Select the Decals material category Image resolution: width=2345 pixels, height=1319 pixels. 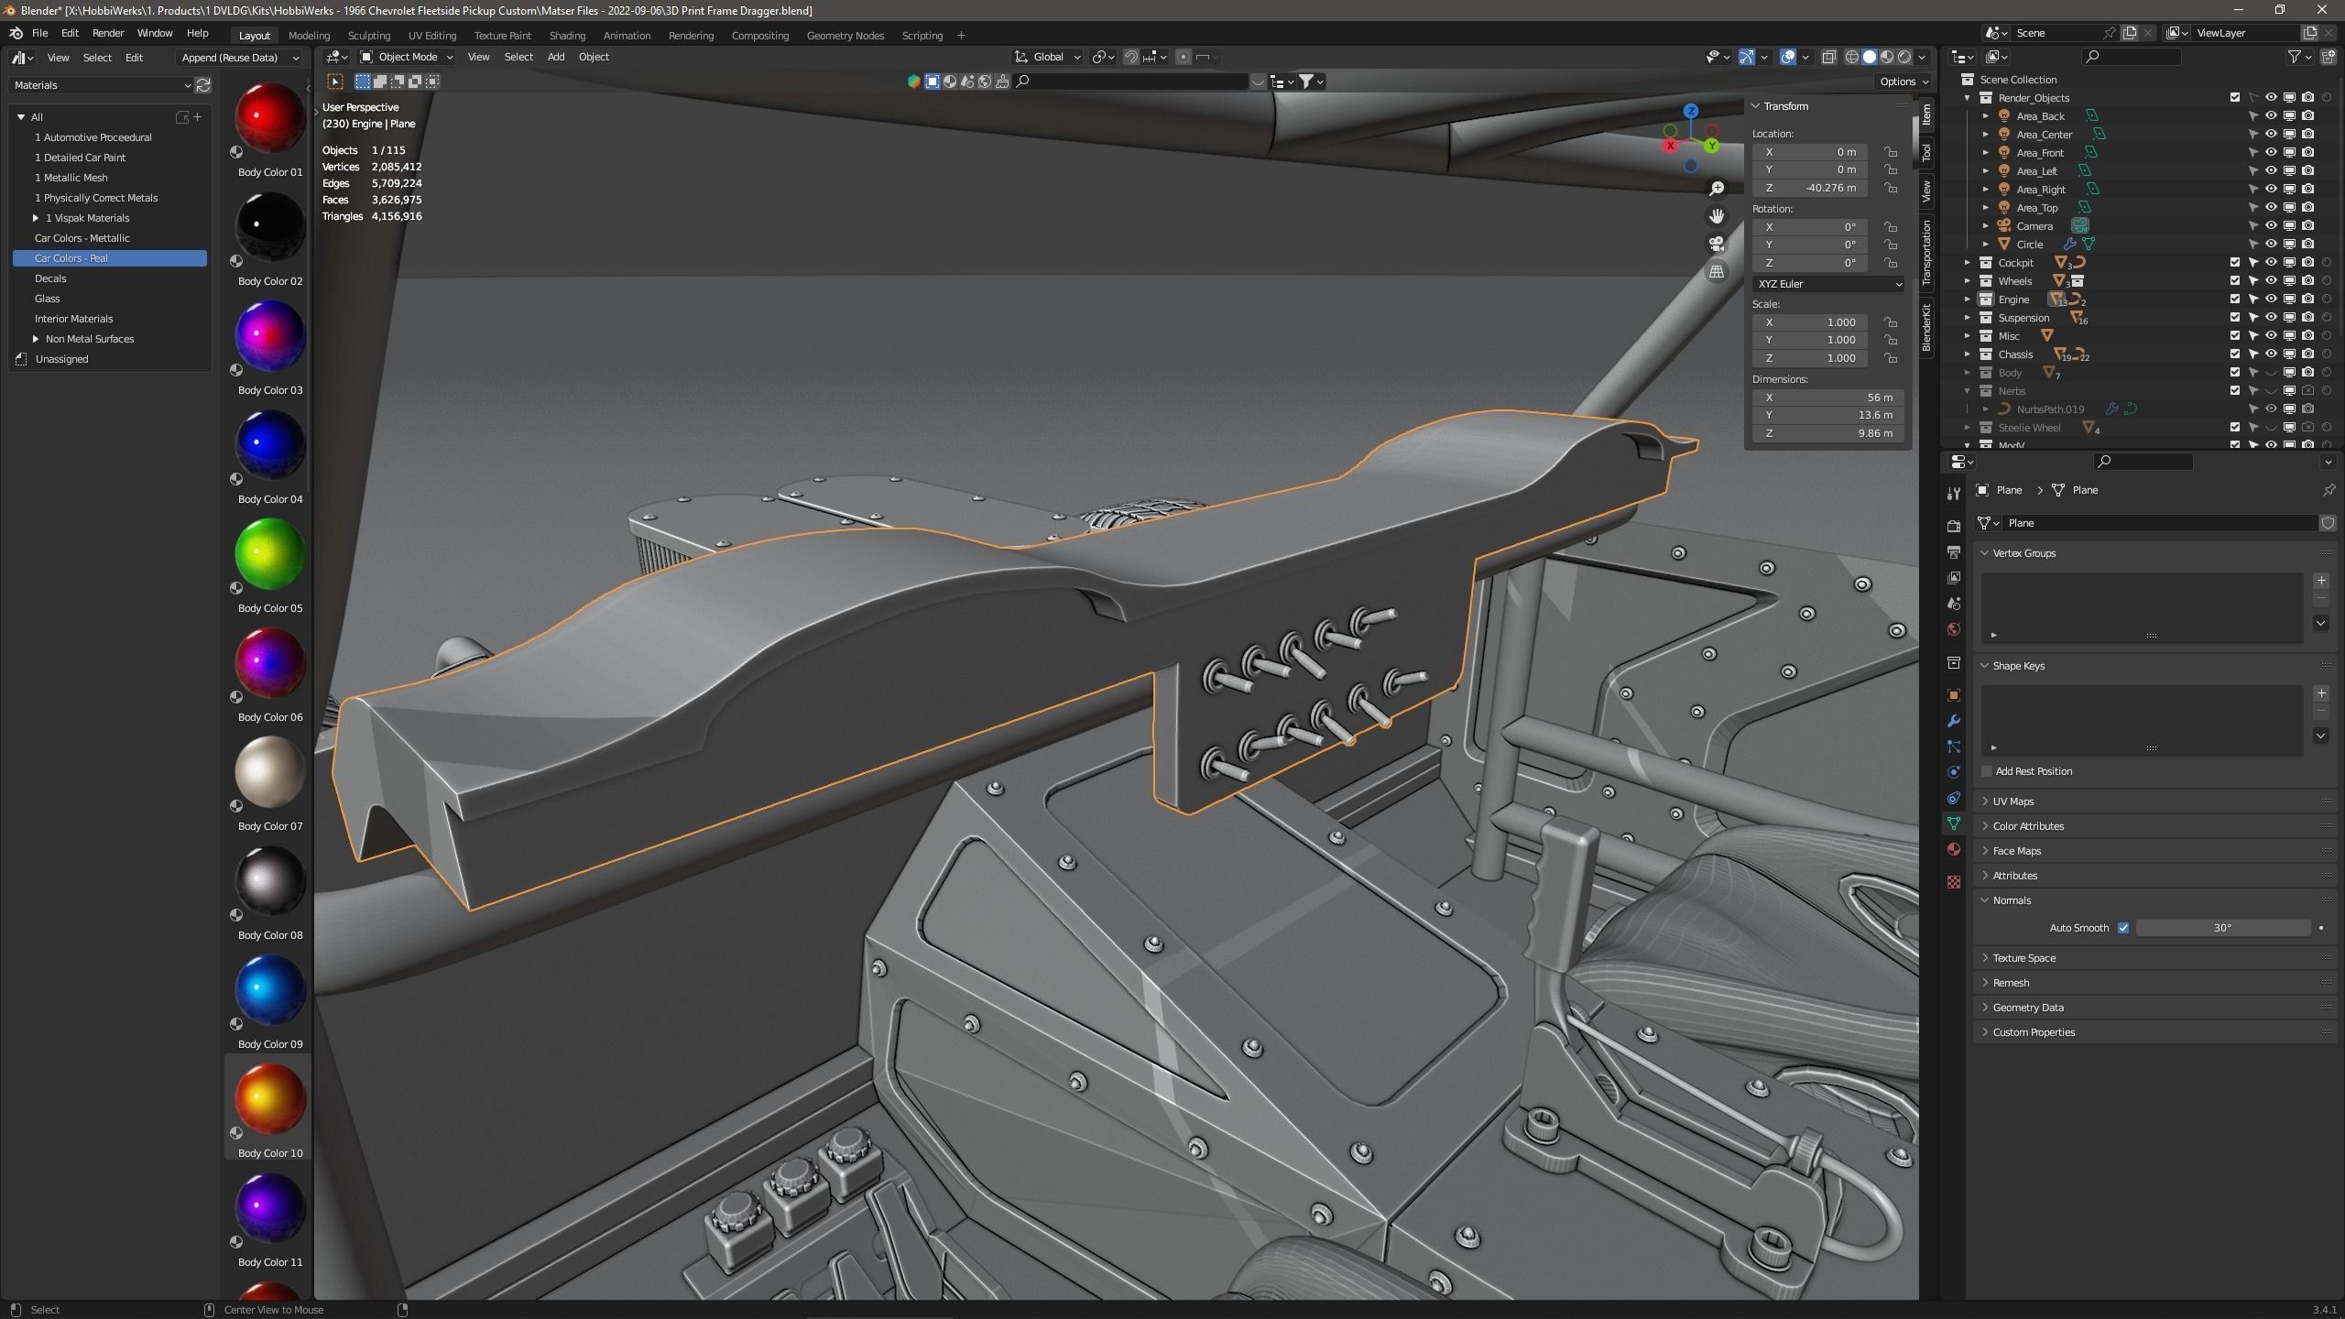click(50, 278)
